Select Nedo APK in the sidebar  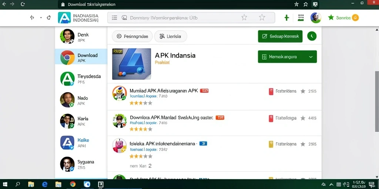click(81, 100)
